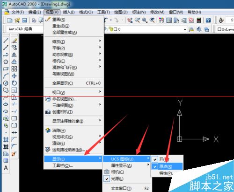234x192 pixels.
Task: Expand the 属性显示(A) submenu
Action: point(127,165)
